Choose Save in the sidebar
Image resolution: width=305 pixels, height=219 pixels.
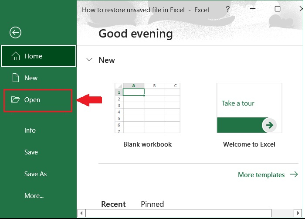pos(31,152)
